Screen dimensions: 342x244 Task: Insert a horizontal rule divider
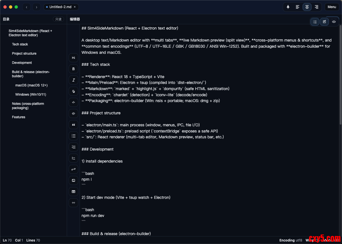73,203
